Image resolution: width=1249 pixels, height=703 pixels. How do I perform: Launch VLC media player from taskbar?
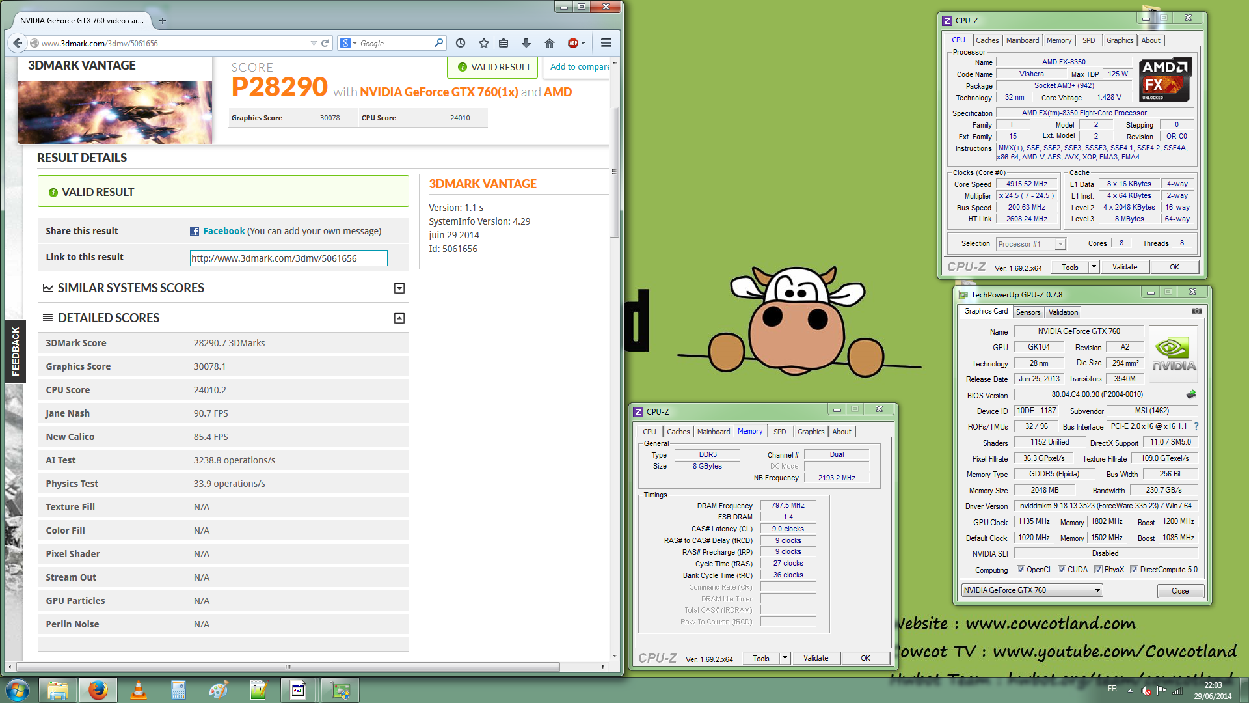click(x=139, y=690)
